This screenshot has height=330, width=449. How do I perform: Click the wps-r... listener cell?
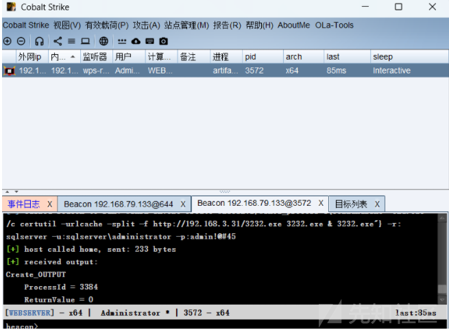point(96,71)
